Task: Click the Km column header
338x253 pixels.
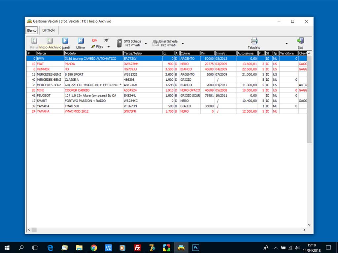Action: click(x=207, y=53)
